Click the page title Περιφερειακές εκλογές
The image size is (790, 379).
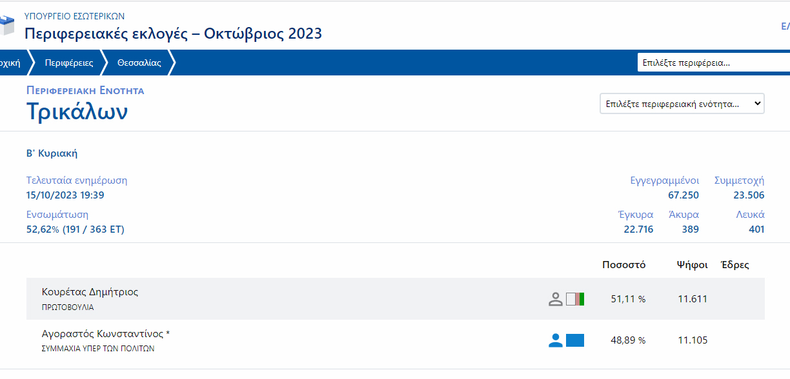(x=173, y=34)
